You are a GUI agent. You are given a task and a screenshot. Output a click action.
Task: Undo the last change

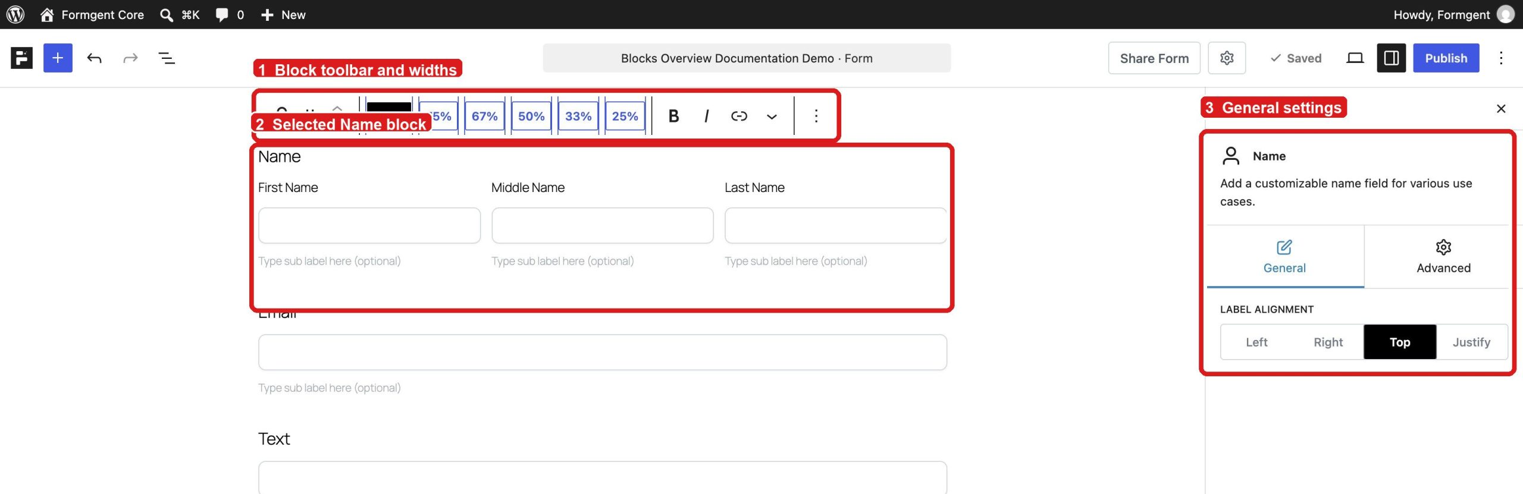[94, 58]
